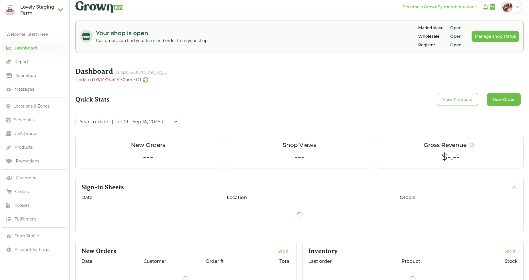Click the Your Shop storefront icon
The width and height of the screenshot is (529, 280).
[x=9, y=76]
